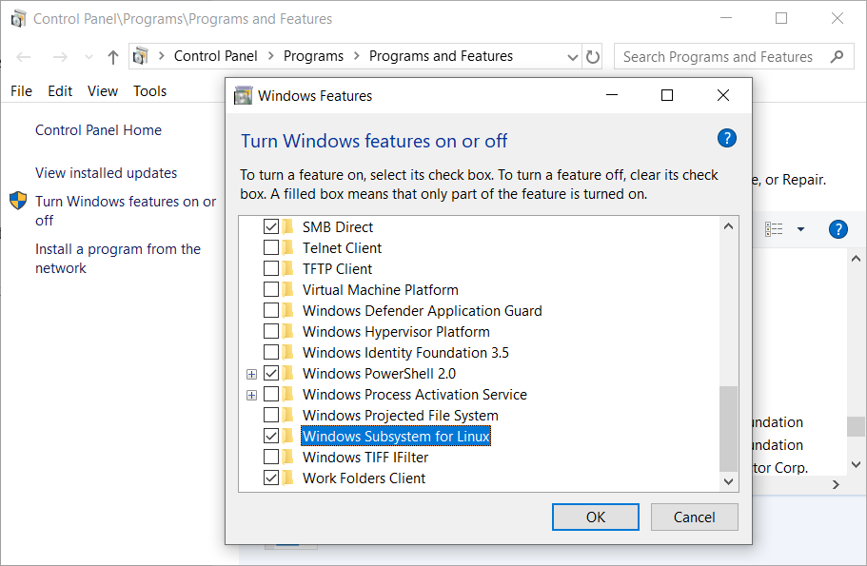
Task: Click folder icon next to Windows Hypervisor Platform
Action: [287, 332]
